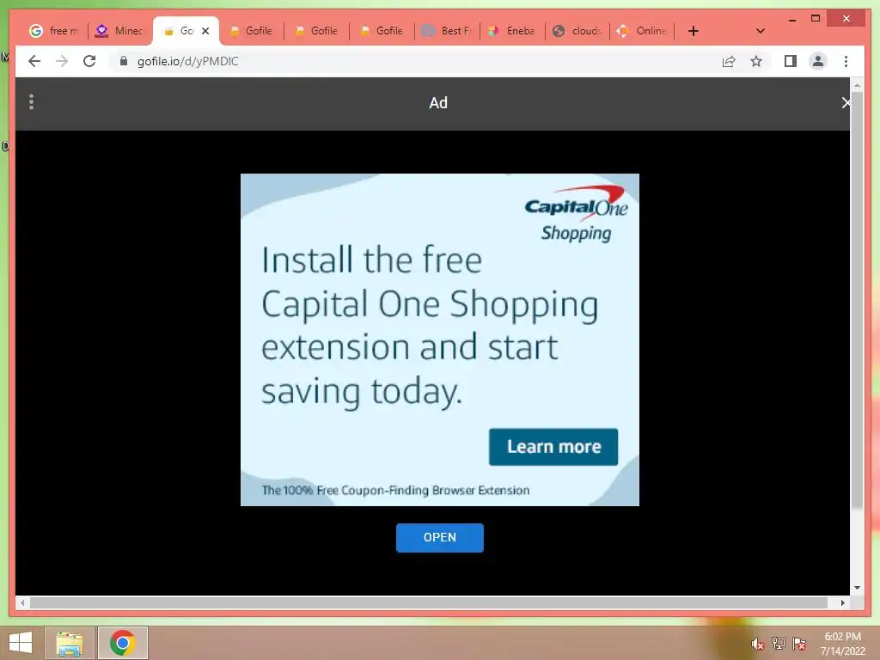Switch to the clouds tab

[577, 31]
